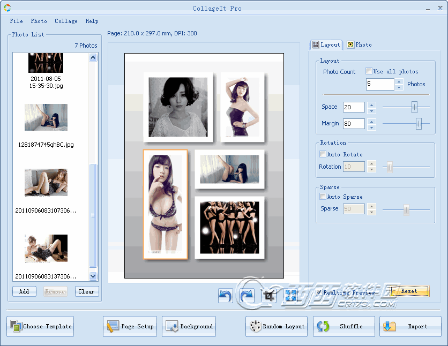Shuffle the collage photos

coord(344,326)
